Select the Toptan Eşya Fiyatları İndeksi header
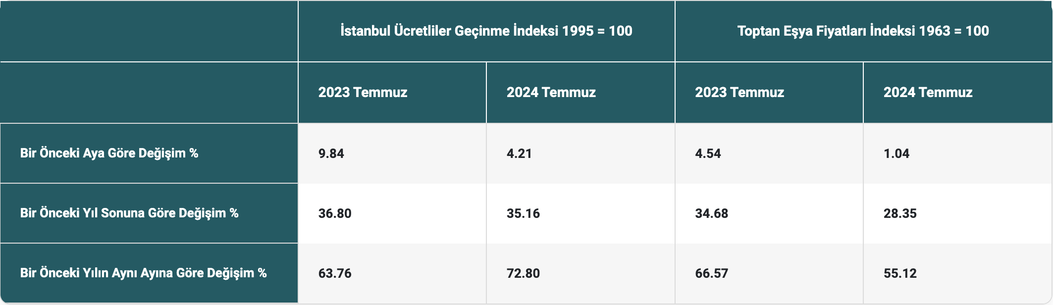This screenshot has height=305, width=1053. 863,31
